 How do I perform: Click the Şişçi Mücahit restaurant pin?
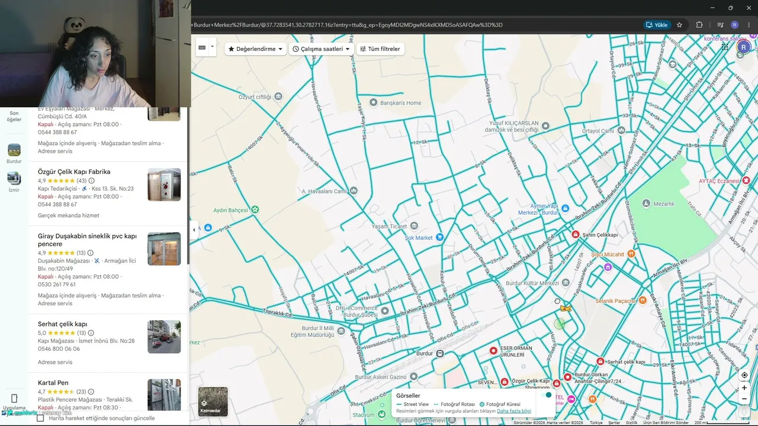[631, 254]
